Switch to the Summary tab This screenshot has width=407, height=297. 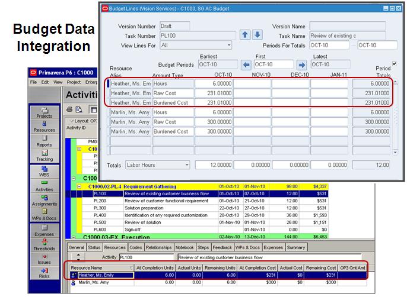point(296,247)
